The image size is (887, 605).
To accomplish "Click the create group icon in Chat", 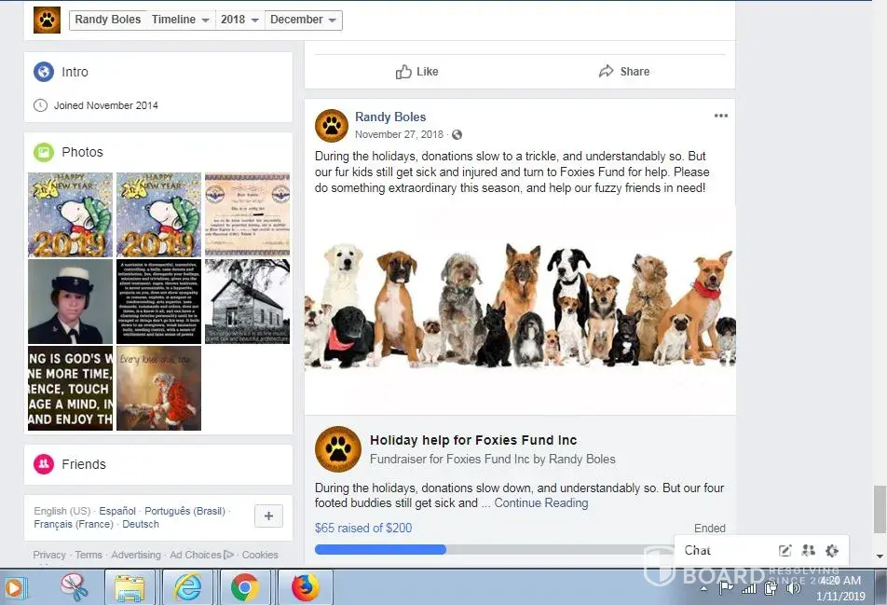I will (x=809, y=551).
